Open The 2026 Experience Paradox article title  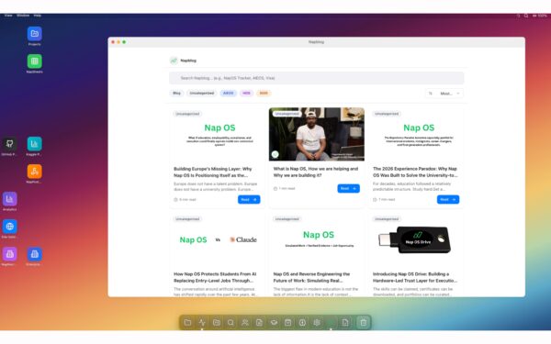(415, 172)
